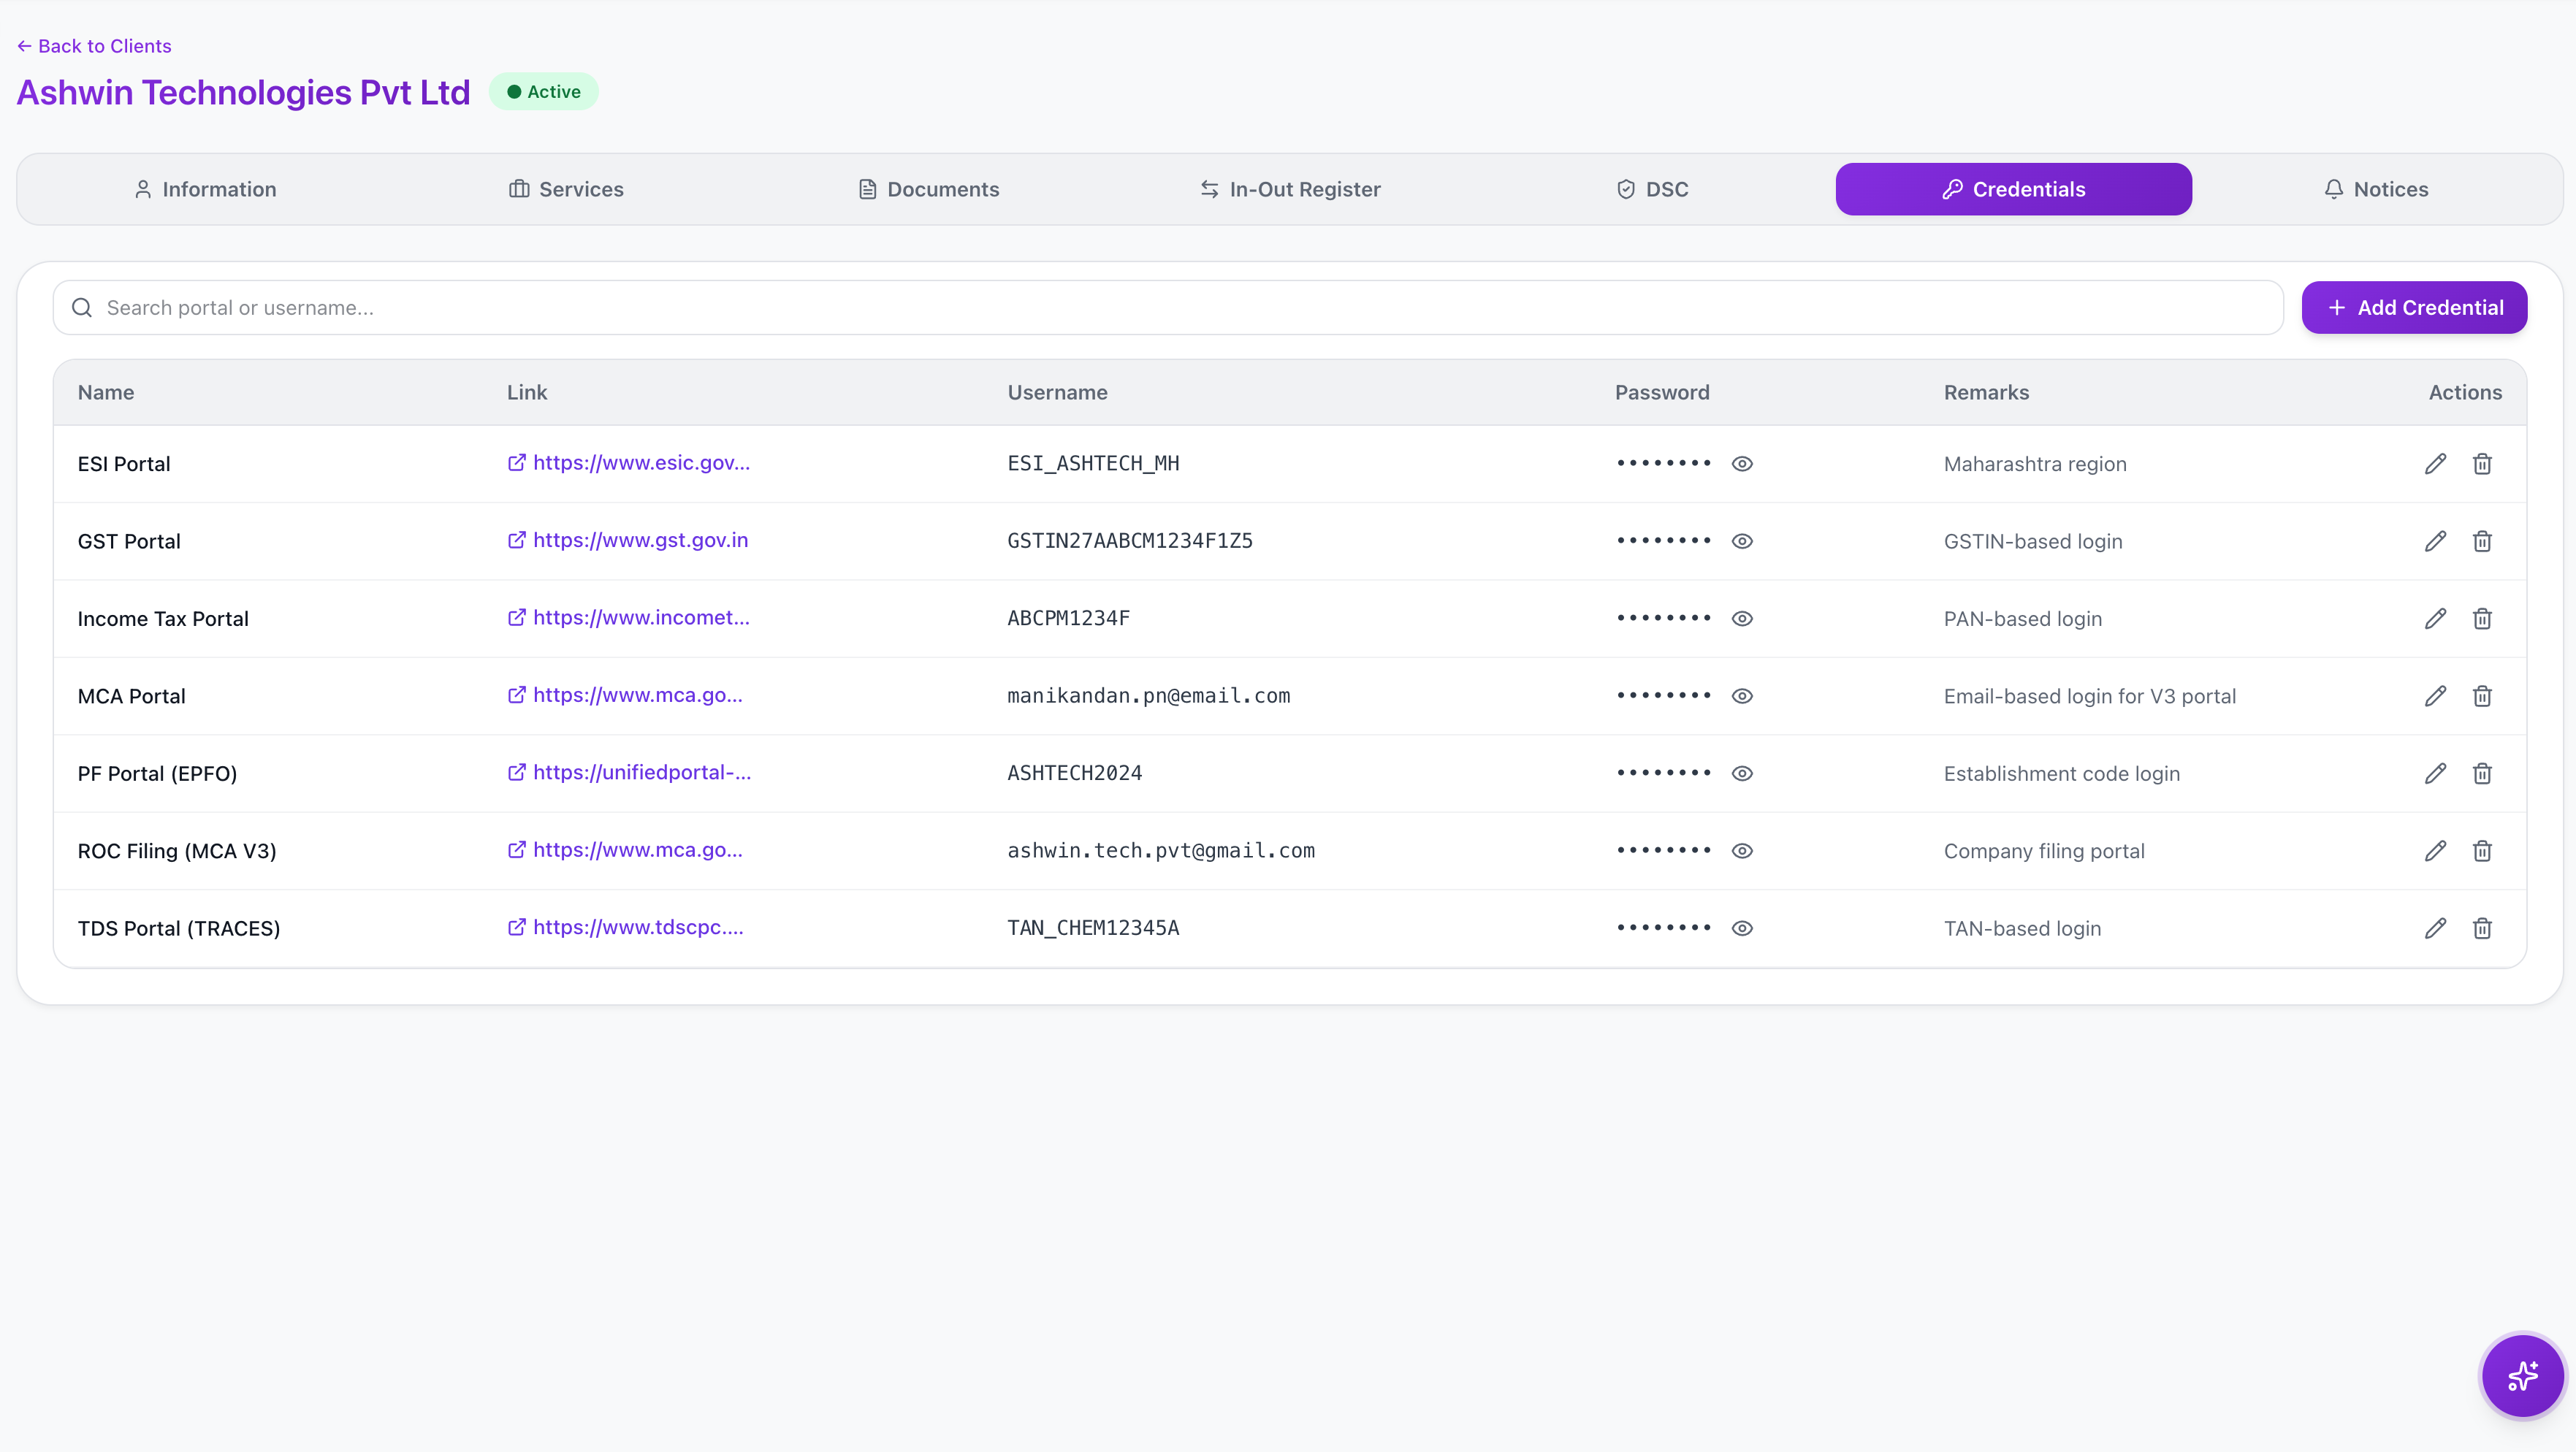The height and width of the screenshot is (1452, 2576).
Task: Click the Add Credential button
Action: 2414,308
